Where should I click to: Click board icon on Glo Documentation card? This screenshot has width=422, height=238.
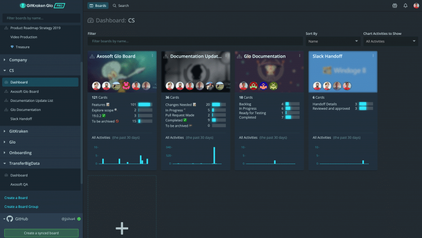(239, 56)
